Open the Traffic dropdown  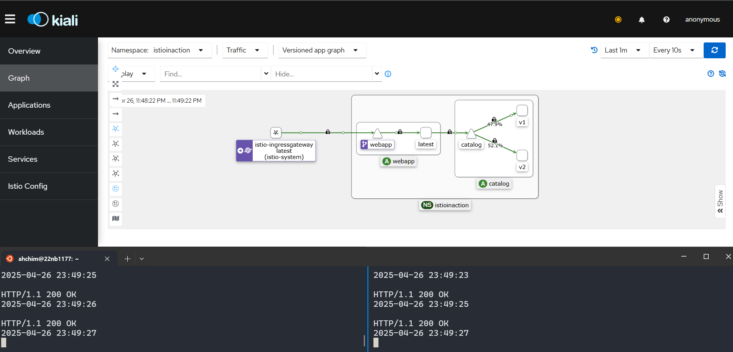point(245,50)
